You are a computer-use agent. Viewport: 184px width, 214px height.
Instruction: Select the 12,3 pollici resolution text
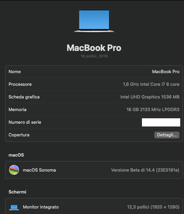click(x=153, y=207)
